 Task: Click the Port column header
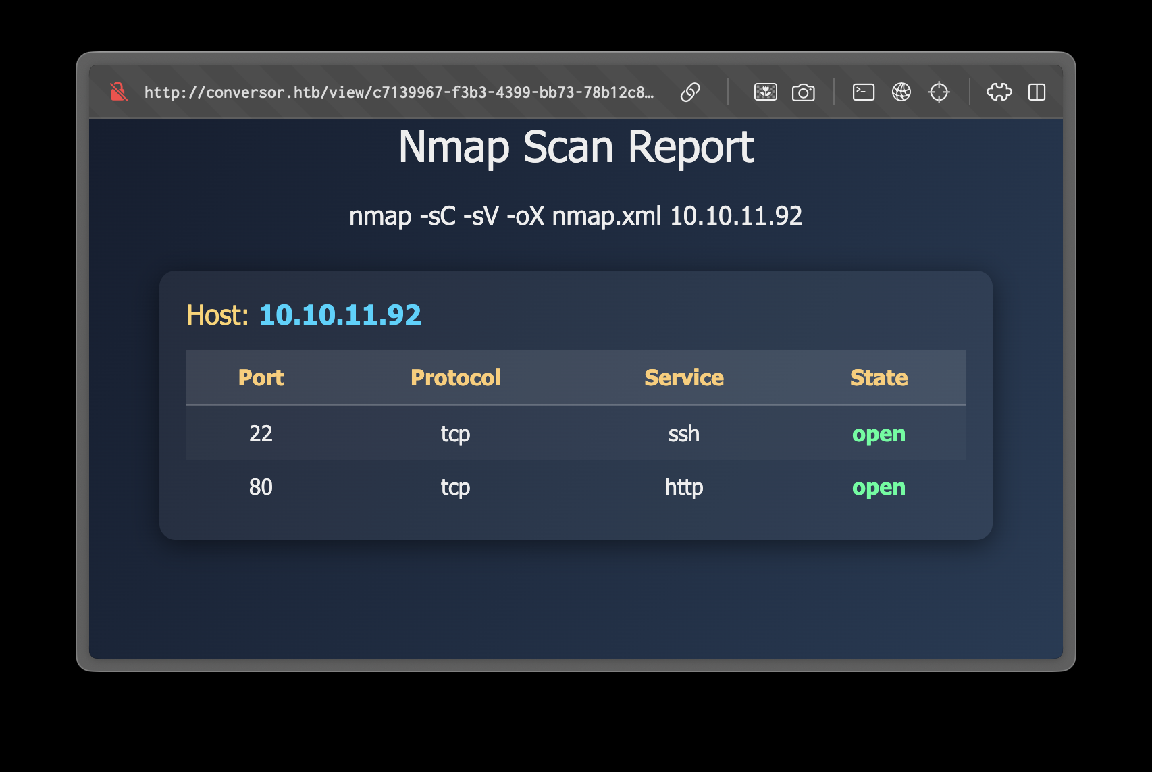tap(261, 378)
